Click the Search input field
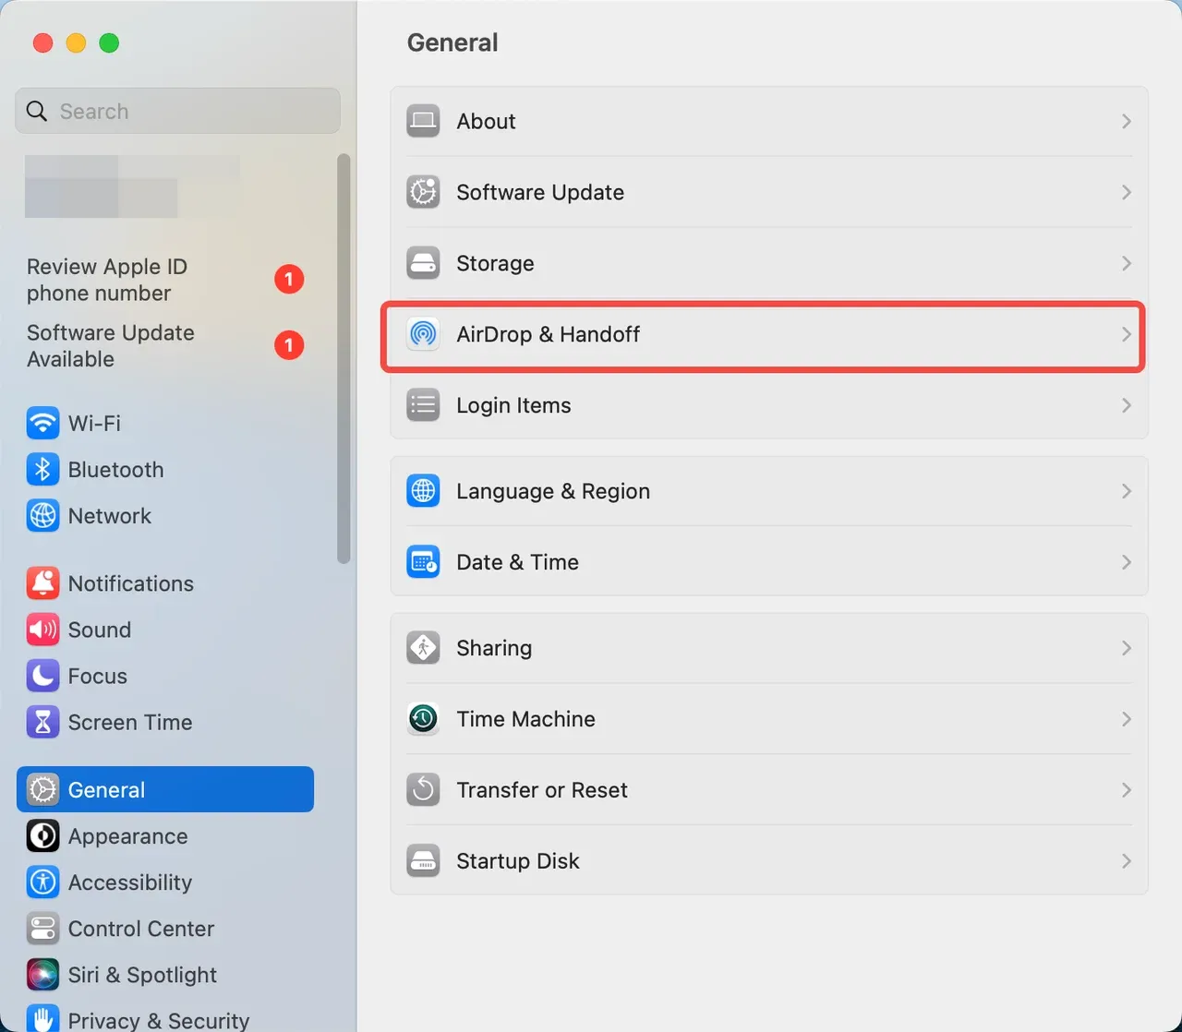Viewport: 1182px width, 1032px height. click(x=177, y=111)
